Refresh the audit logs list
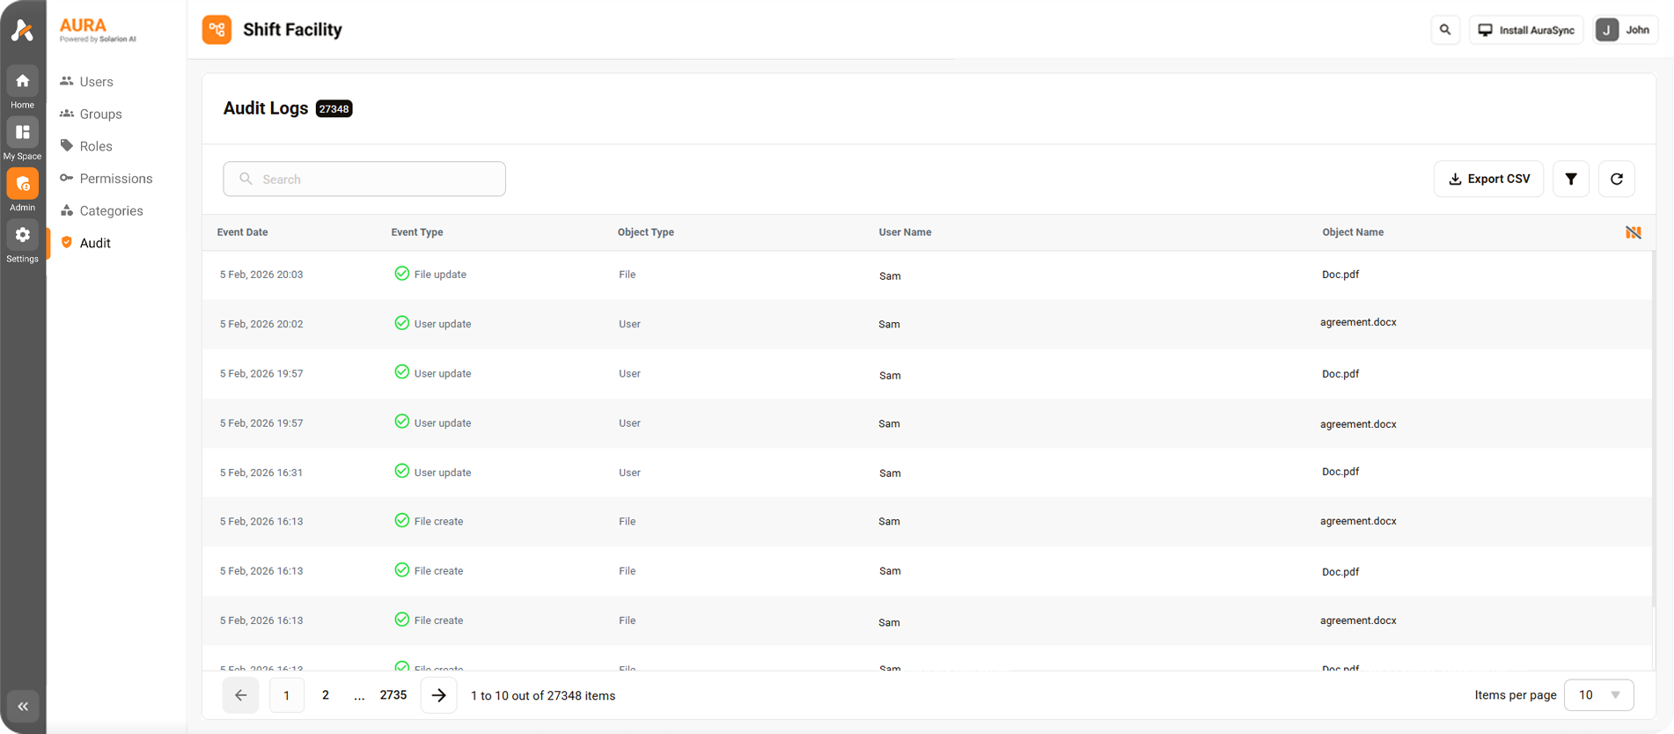Screen dimensions: 1674x734 pos(1616,180)
